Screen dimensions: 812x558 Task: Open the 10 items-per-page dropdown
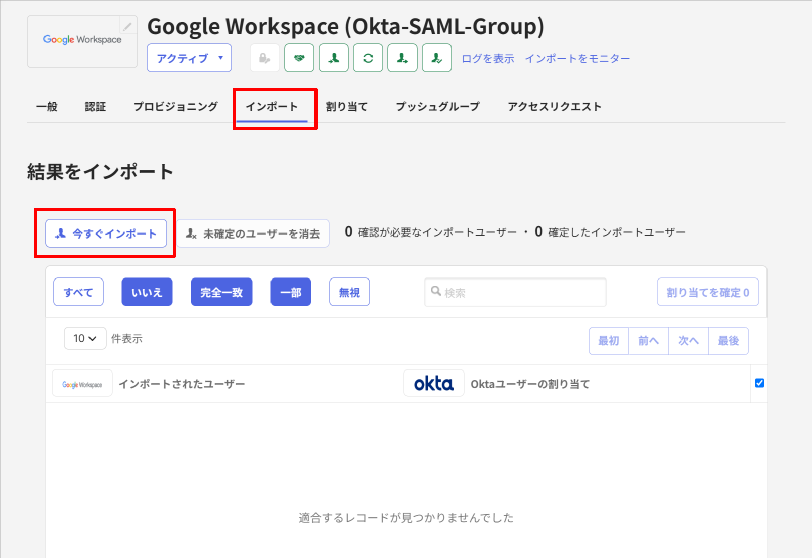[x=84, y=338]
